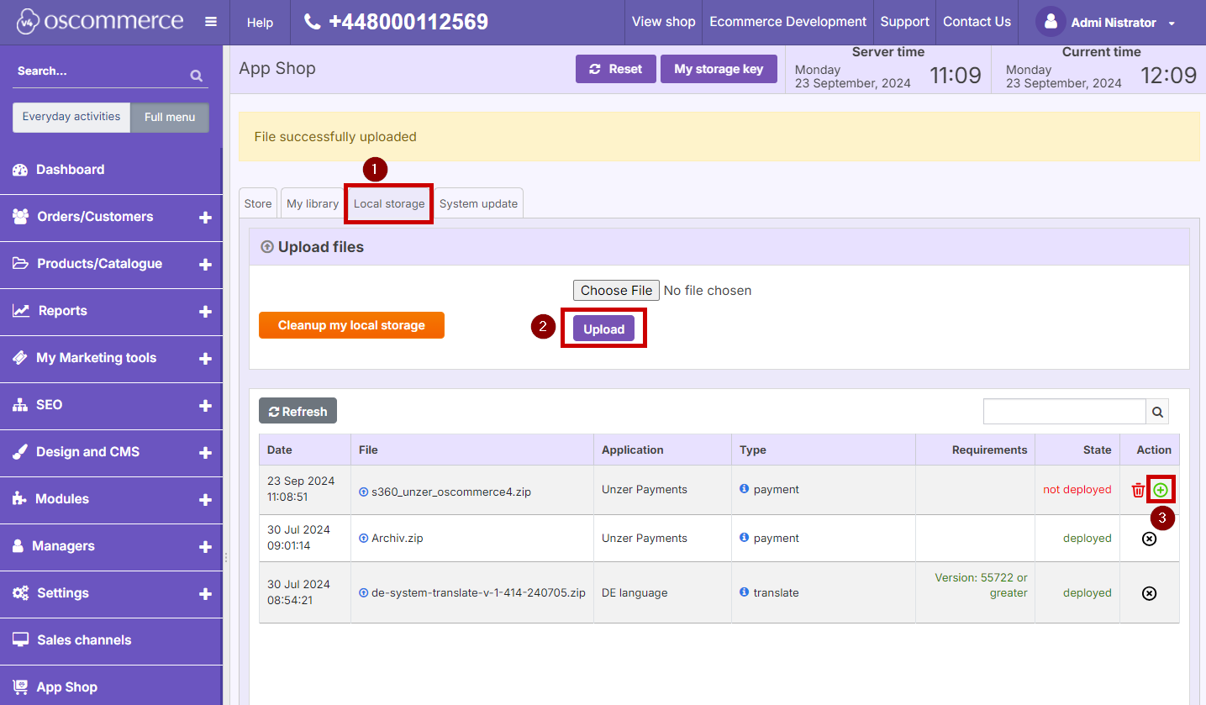Expand Managers submenu plus

point(205,547)
